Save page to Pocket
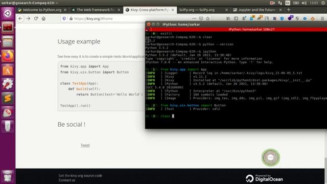Image resolution: width=327 pixels, height=184 pixels. (201, 18)
